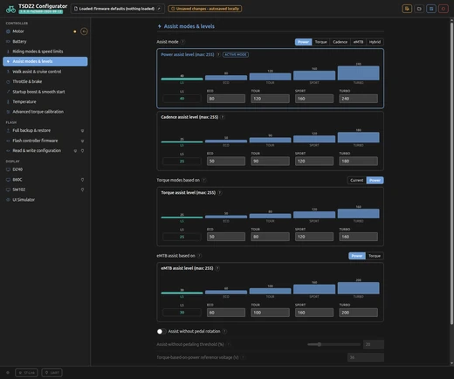Image resolution: width=454 pixels, height=379 pixels.
Task: Set torque modes based on Current
Action: click(357, 180)
